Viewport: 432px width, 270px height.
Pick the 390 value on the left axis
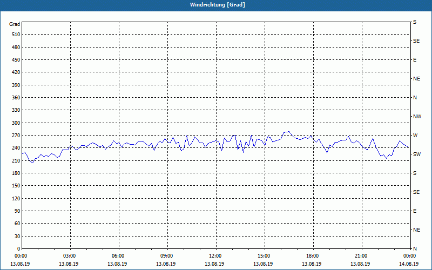[x=16, y=85]
